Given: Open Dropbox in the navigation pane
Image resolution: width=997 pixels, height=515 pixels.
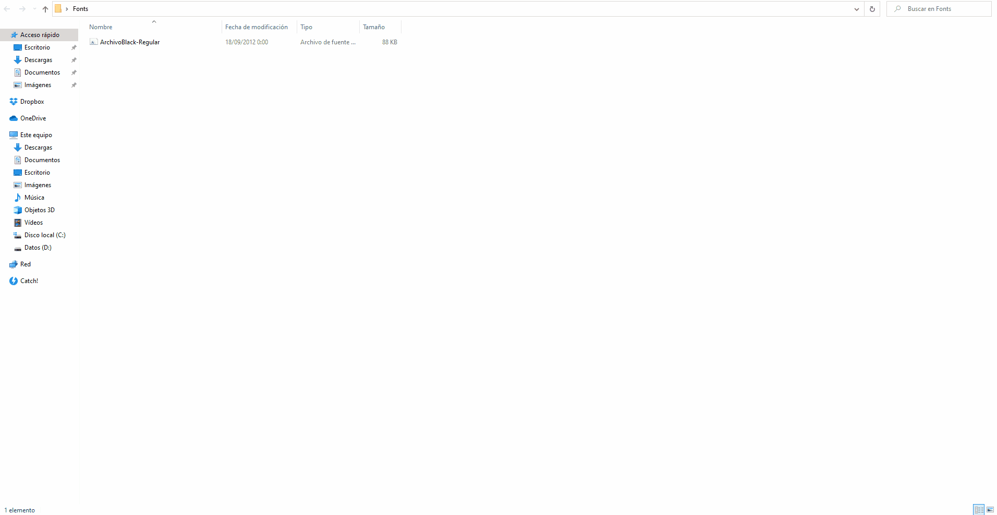Looking at the screenshot, I should [x=32, y=102].
